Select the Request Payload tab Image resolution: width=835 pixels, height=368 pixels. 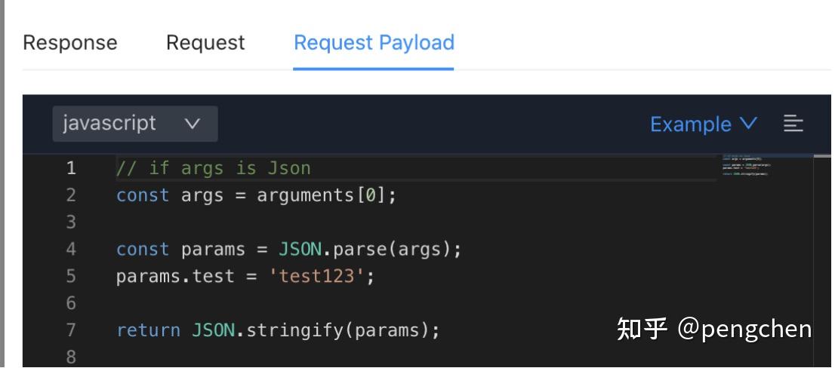374,43
